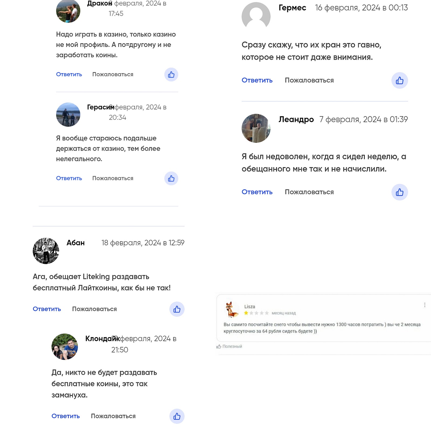Open three-dot menu on Lisza's review
This screenshot has width=431, height=431.
(425, 305)
